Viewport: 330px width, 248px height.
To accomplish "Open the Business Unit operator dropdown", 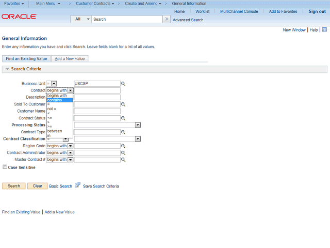I will [x=54, y=84].
